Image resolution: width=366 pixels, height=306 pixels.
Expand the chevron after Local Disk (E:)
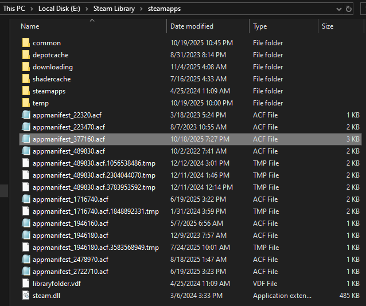87,9
